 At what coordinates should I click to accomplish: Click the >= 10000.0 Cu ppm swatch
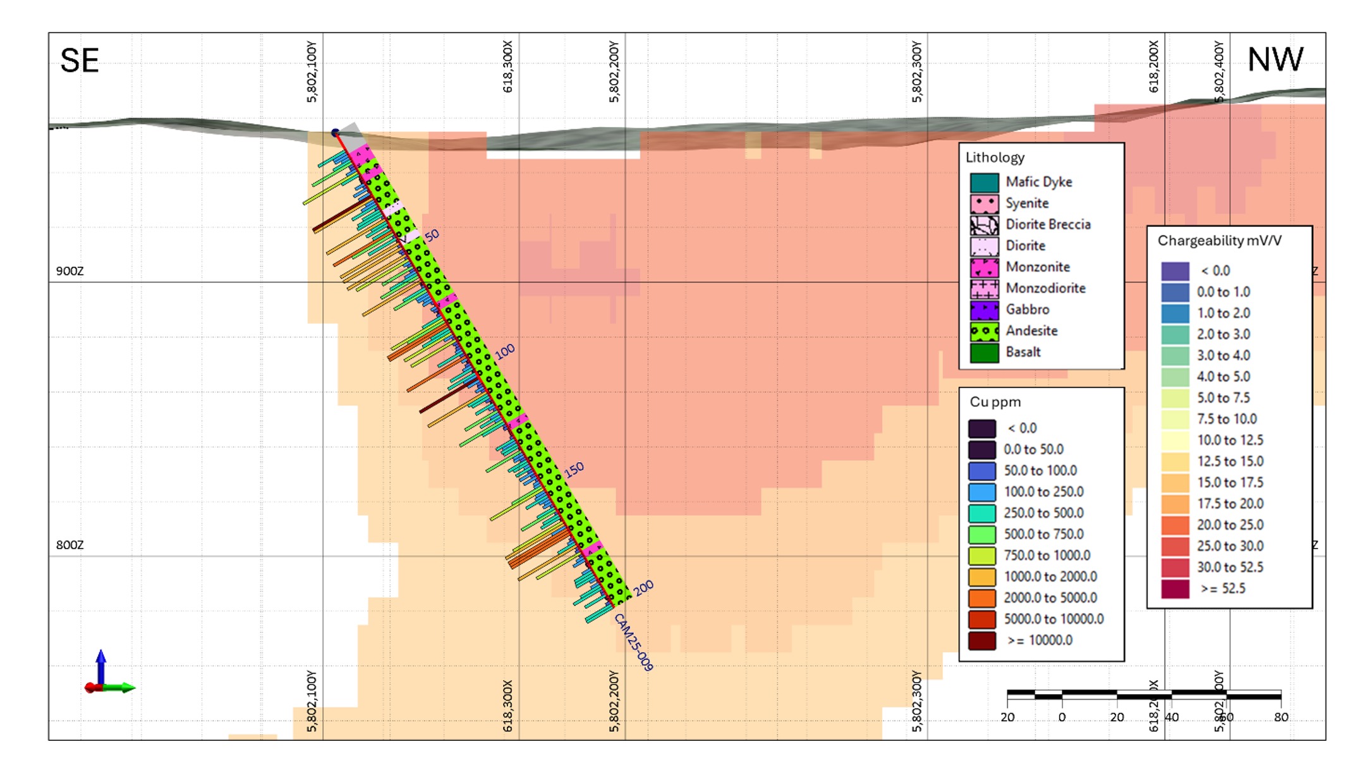[x=982, y=640]
